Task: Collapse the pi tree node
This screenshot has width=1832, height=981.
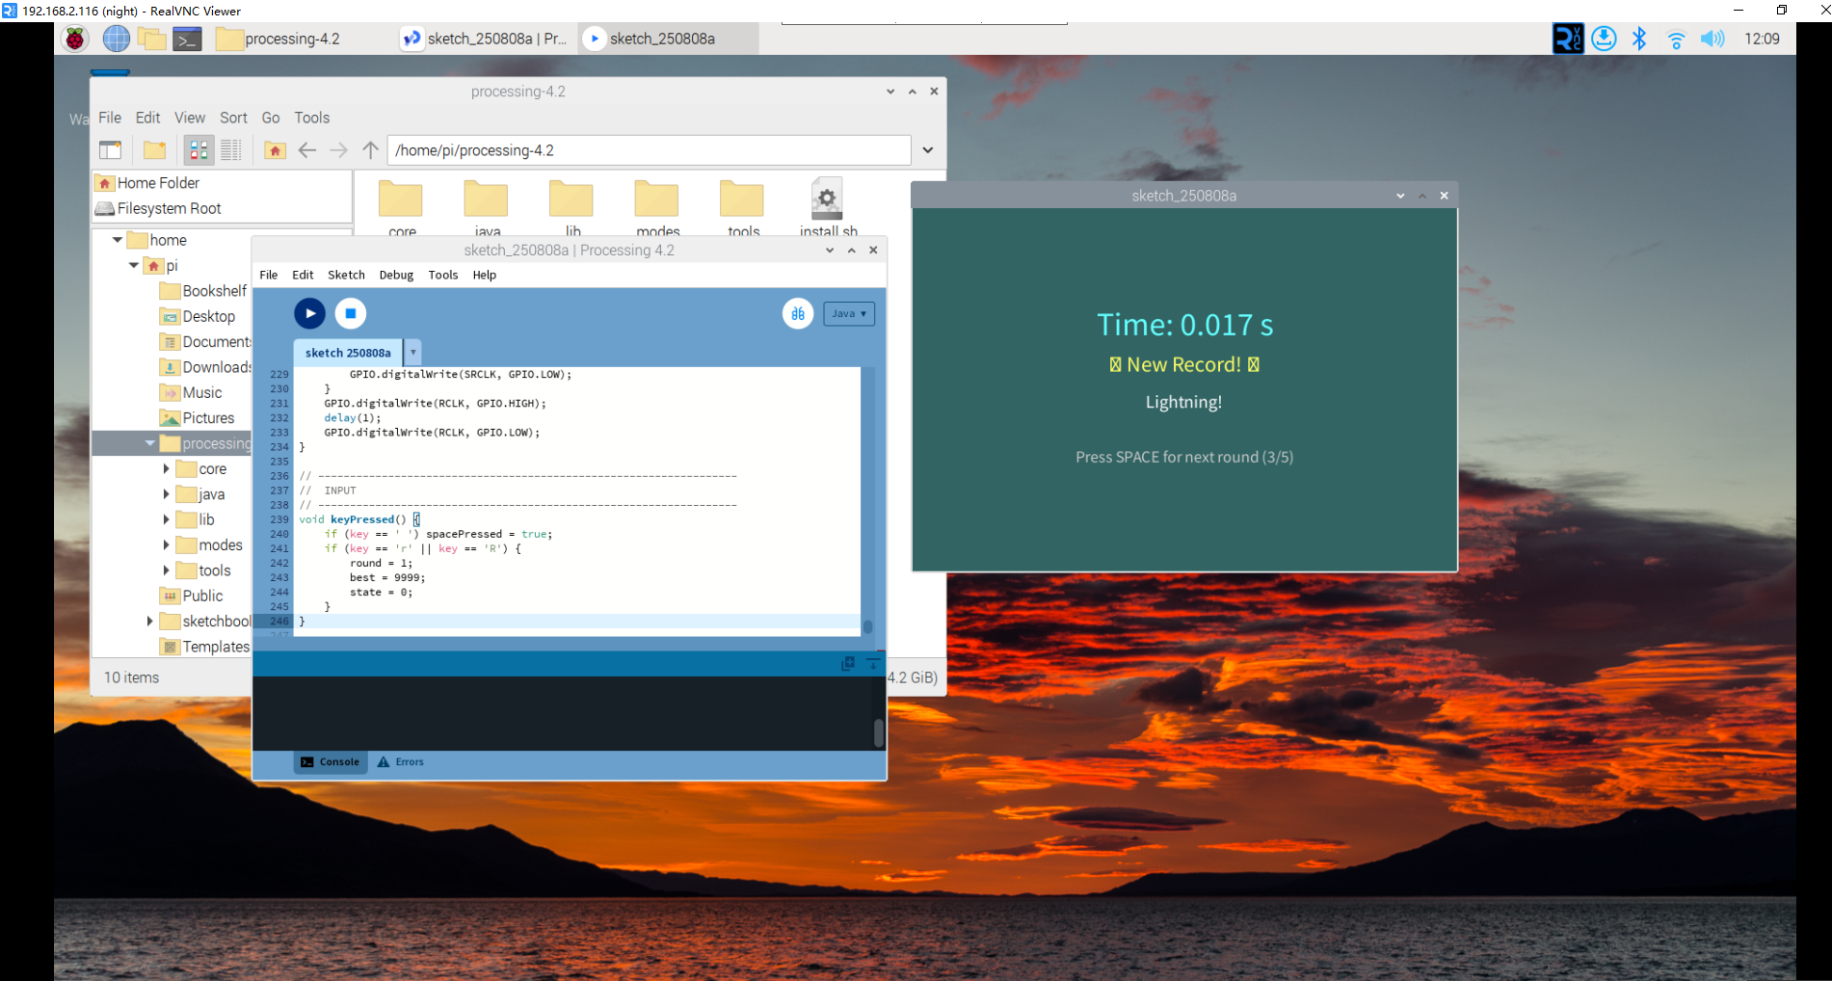Action: click(133, 265)
